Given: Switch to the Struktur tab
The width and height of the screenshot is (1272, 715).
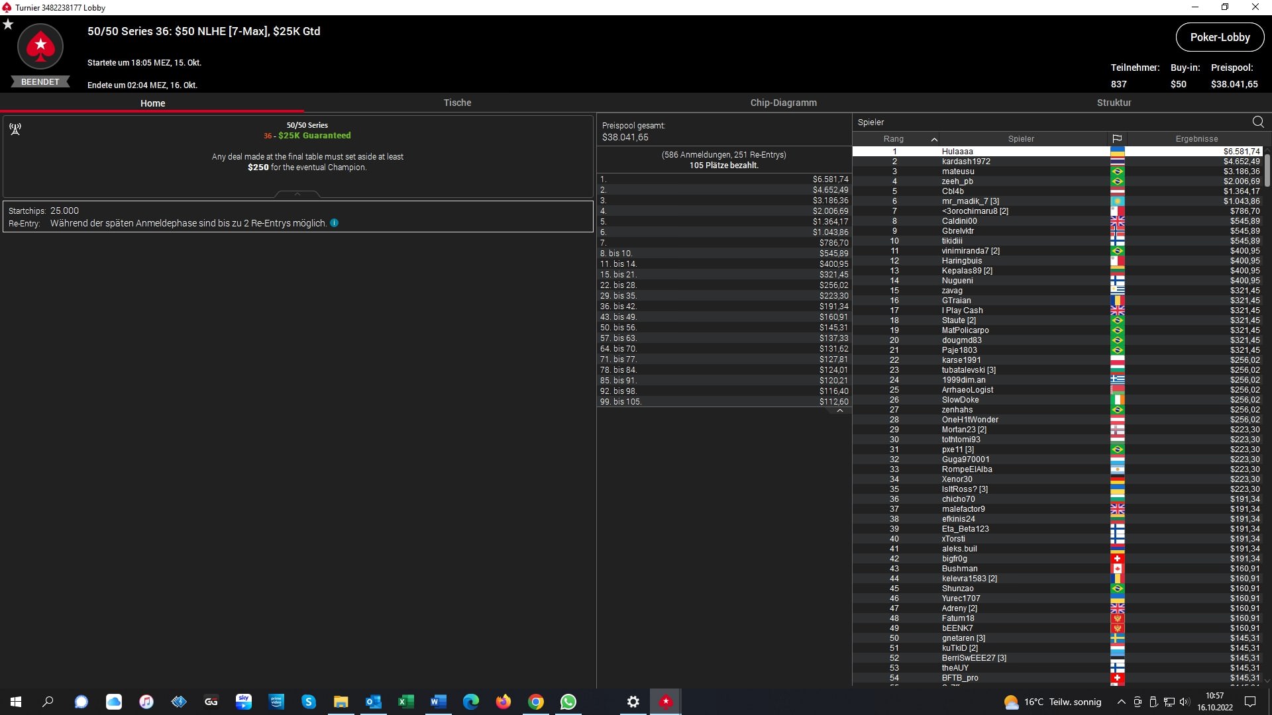Looking at the screenshot, I should [1114, 103].
